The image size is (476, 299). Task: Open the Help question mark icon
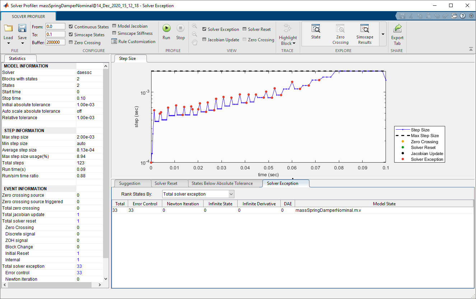point(462,16)
